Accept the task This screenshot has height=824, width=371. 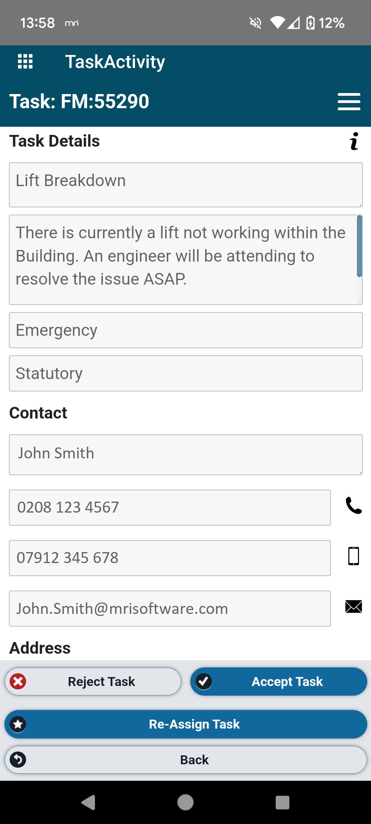pyautogui.click(x=279, y=682)
